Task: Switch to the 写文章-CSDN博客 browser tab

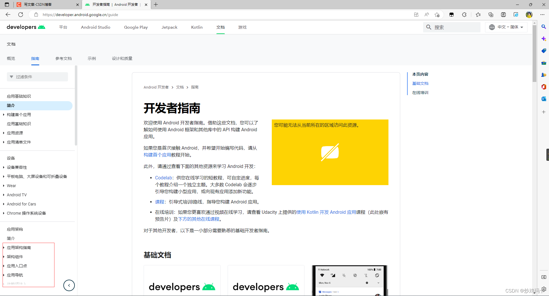Action: point(48,5)
